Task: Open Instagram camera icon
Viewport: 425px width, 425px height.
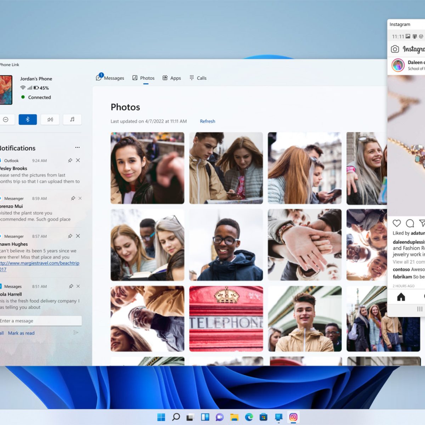Action: coord(395,49)
